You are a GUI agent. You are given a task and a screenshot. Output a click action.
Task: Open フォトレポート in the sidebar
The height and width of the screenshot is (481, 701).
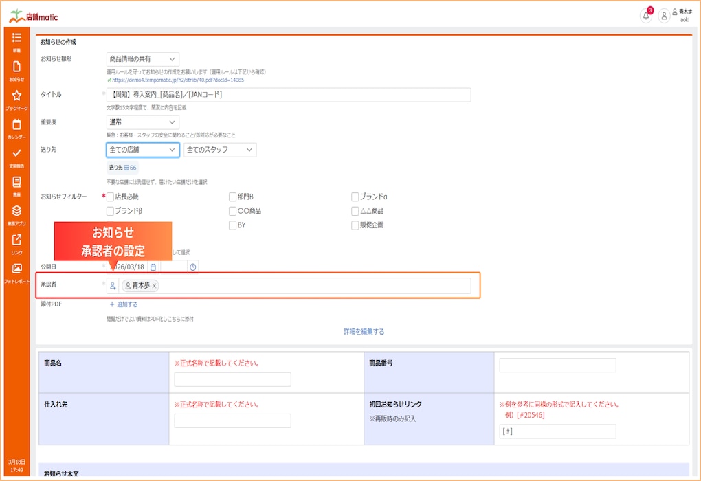tap(16, 272)
